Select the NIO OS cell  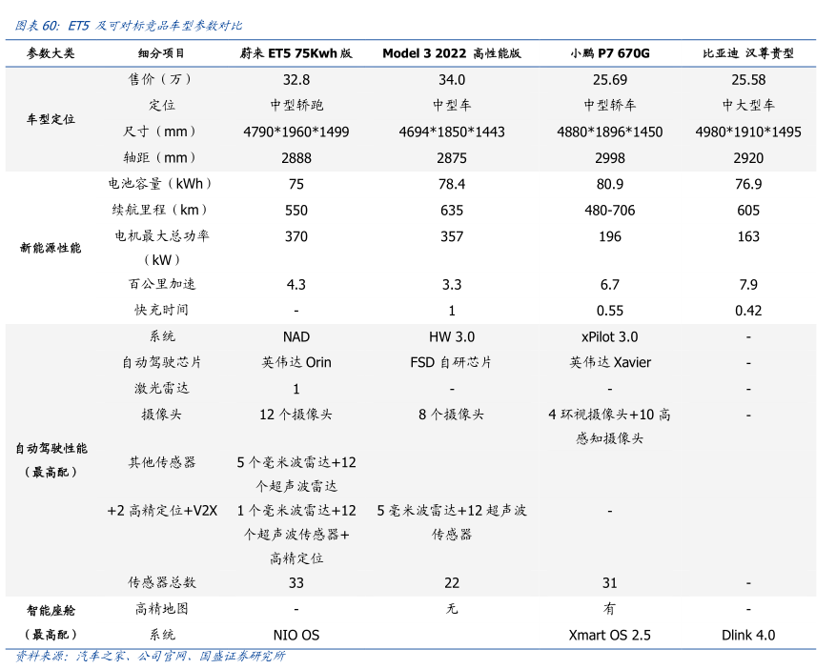pos(296,635)
